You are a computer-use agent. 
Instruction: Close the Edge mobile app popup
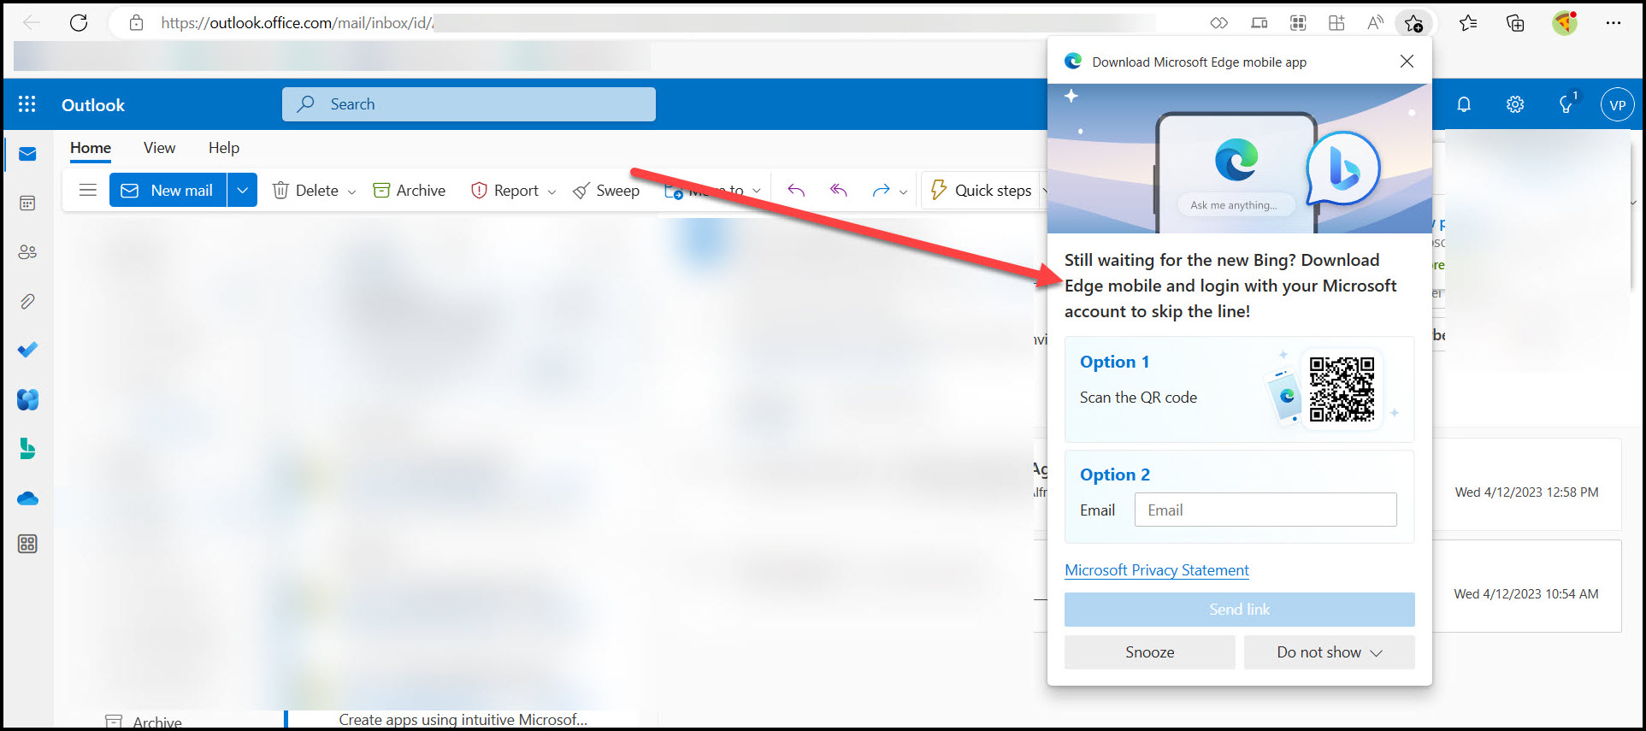[x=1407, y=62]
